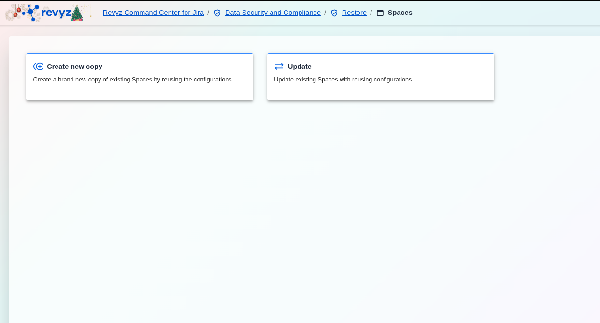Click the shield icon before Restore
The height and width of the screenshot is (323, 600).
[x=334, y=13]
